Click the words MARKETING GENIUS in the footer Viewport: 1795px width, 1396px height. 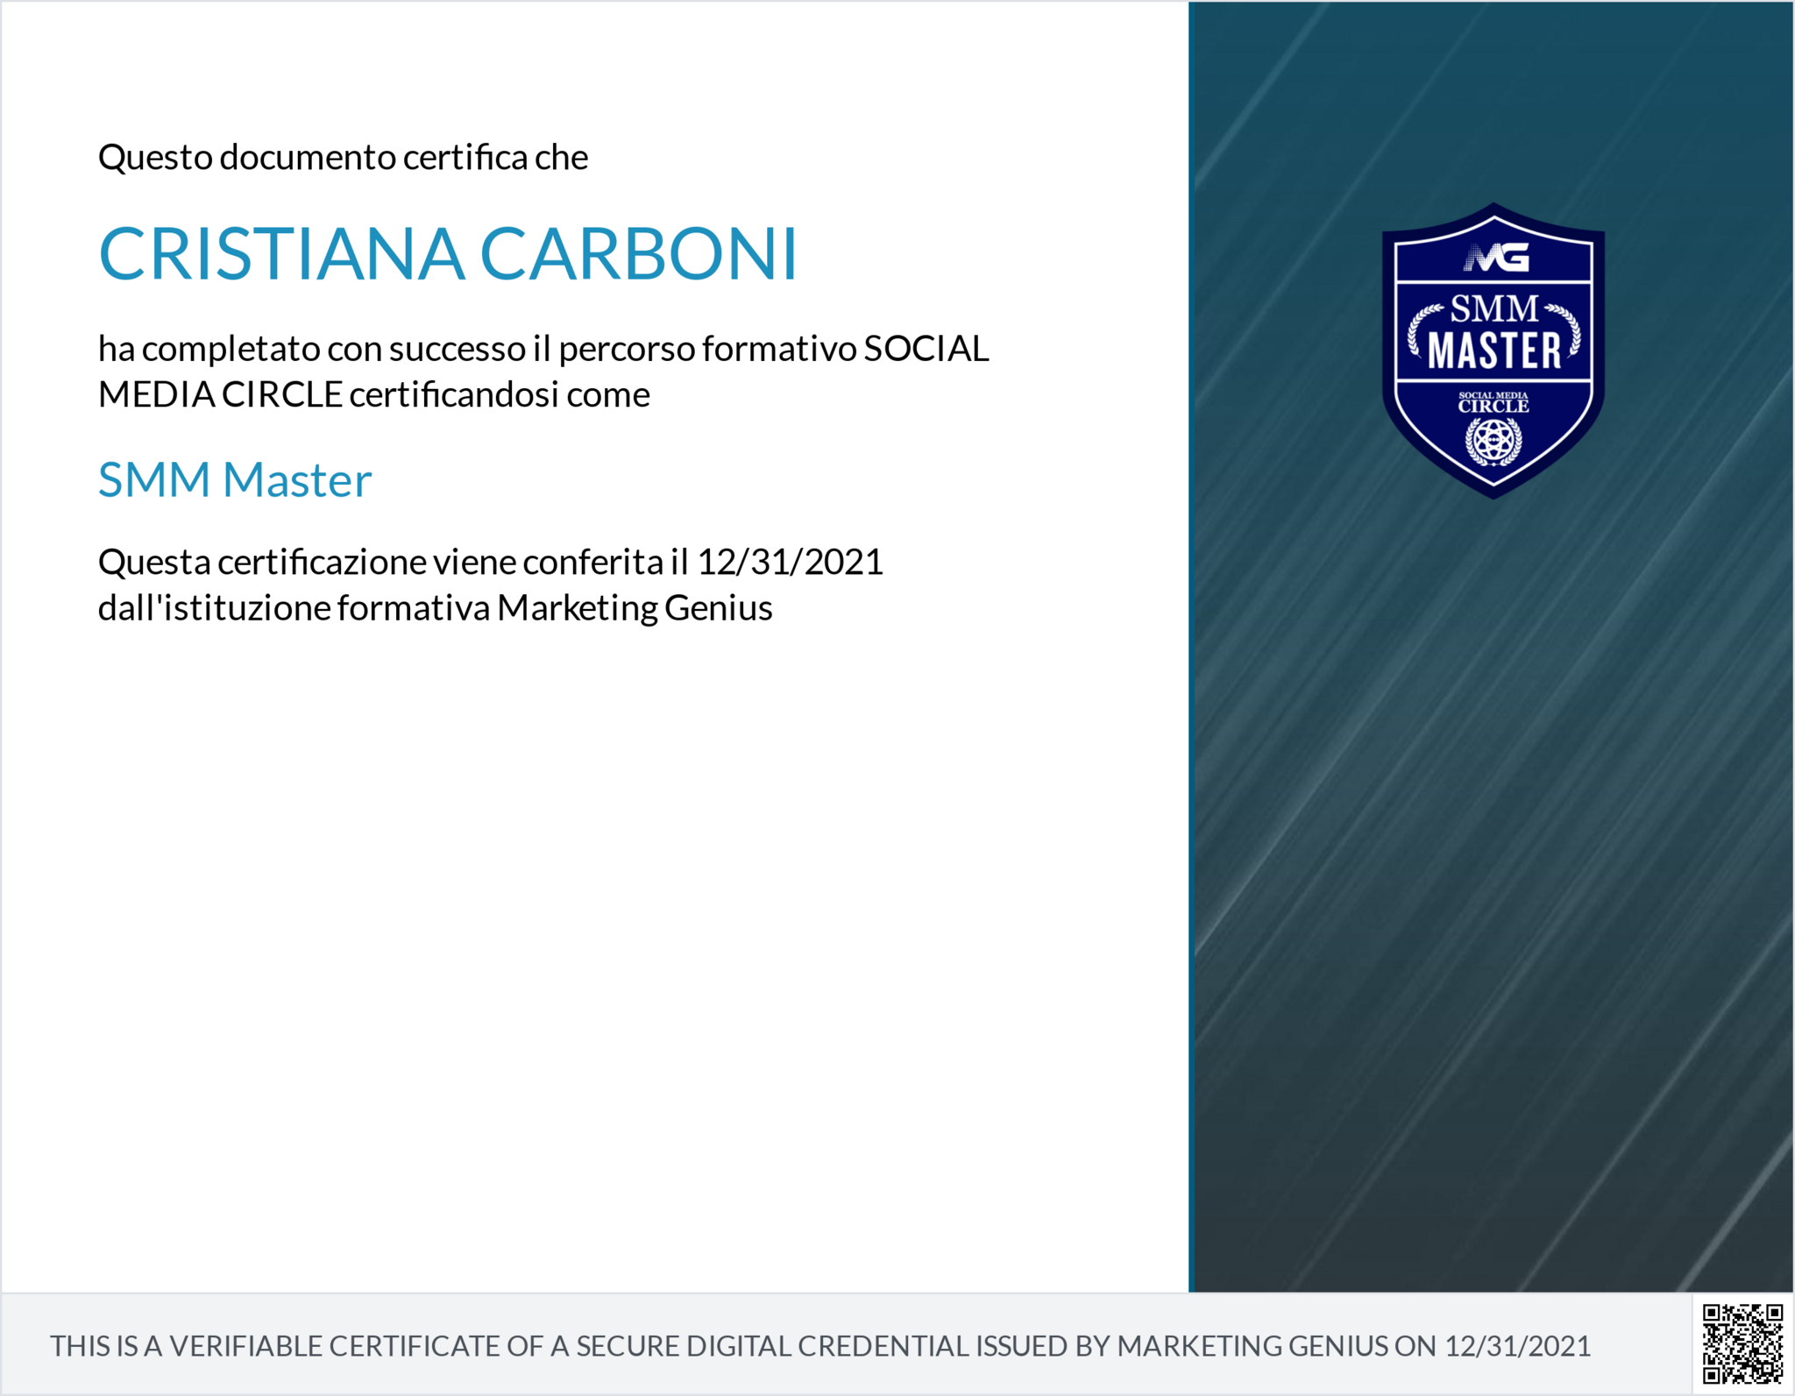click(x=1252, y=1346)
